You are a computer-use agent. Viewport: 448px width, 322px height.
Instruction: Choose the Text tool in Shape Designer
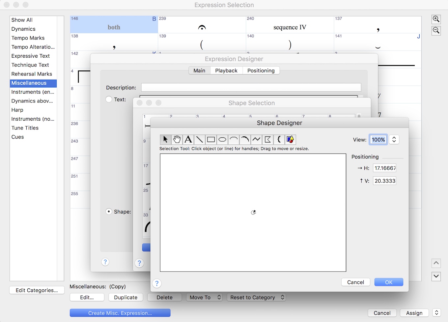(188, 139)
